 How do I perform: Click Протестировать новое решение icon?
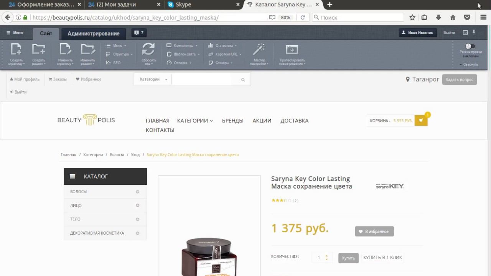pyautogui.click(x=292, y=49)
